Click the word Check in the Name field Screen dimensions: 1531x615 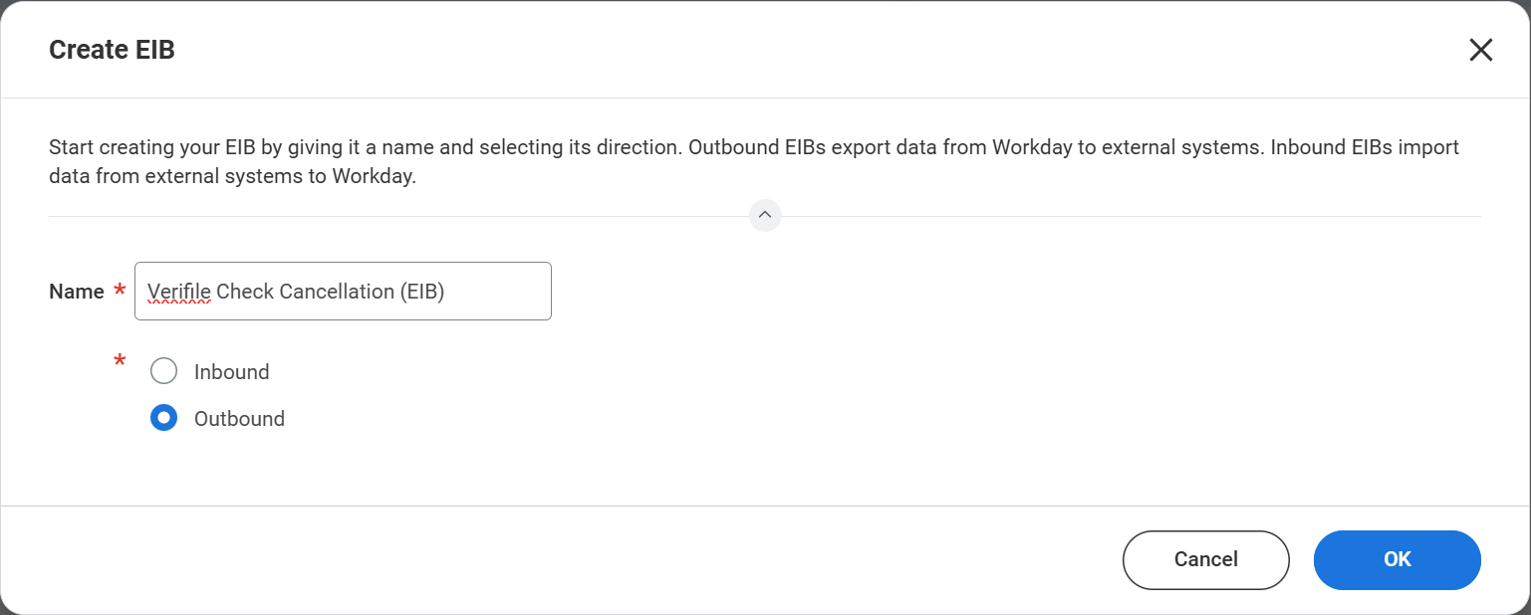point(245,292)
